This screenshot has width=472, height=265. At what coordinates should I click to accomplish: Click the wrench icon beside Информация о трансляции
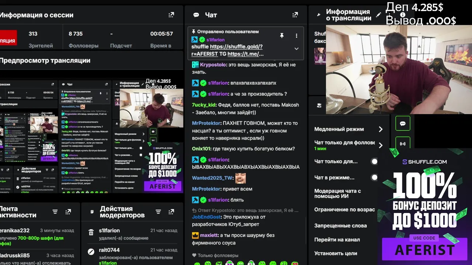[319, 15]
